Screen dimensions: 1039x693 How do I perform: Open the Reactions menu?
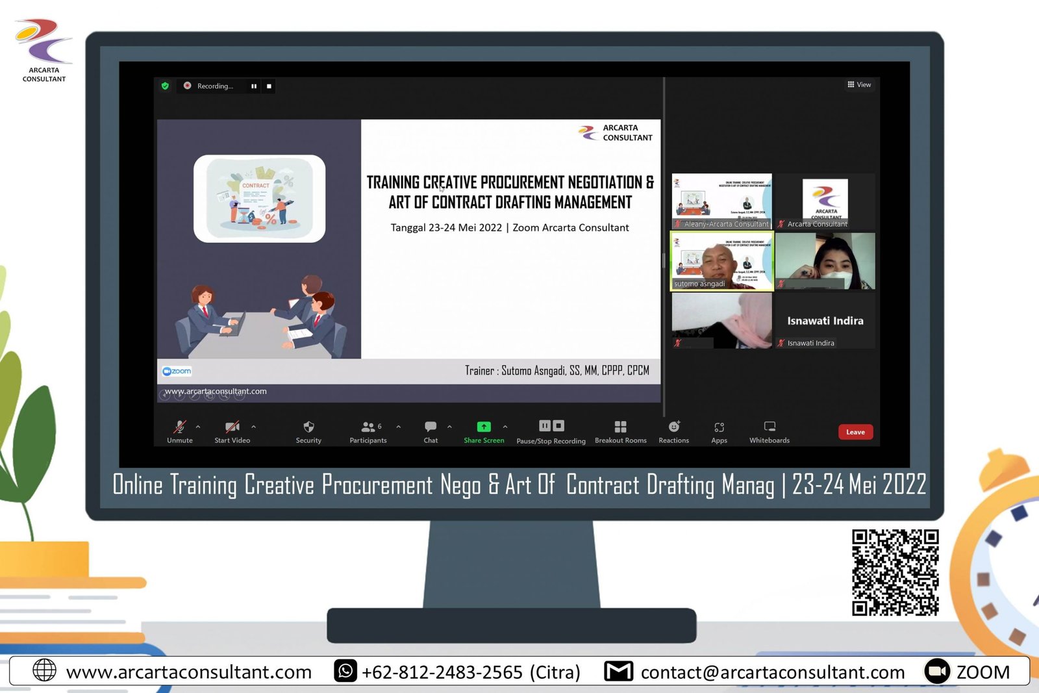tap(673, 427)
